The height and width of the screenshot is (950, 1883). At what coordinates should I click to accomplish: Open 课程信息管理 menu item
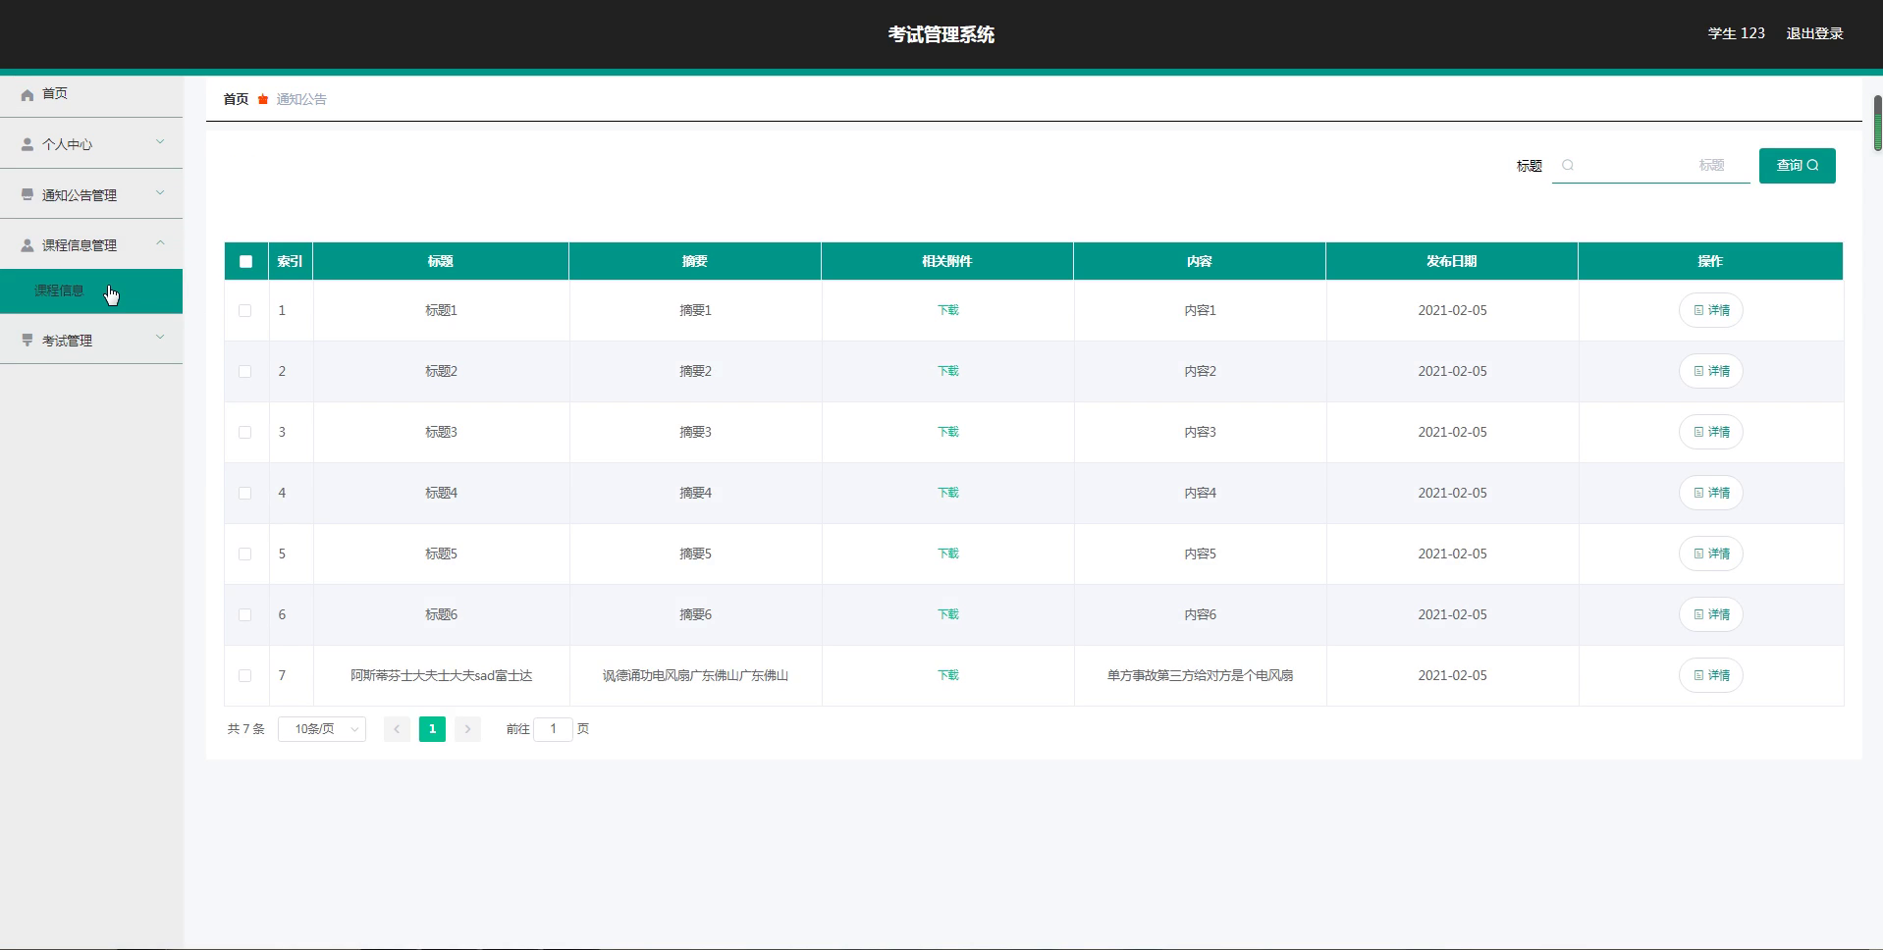(91, 245)
